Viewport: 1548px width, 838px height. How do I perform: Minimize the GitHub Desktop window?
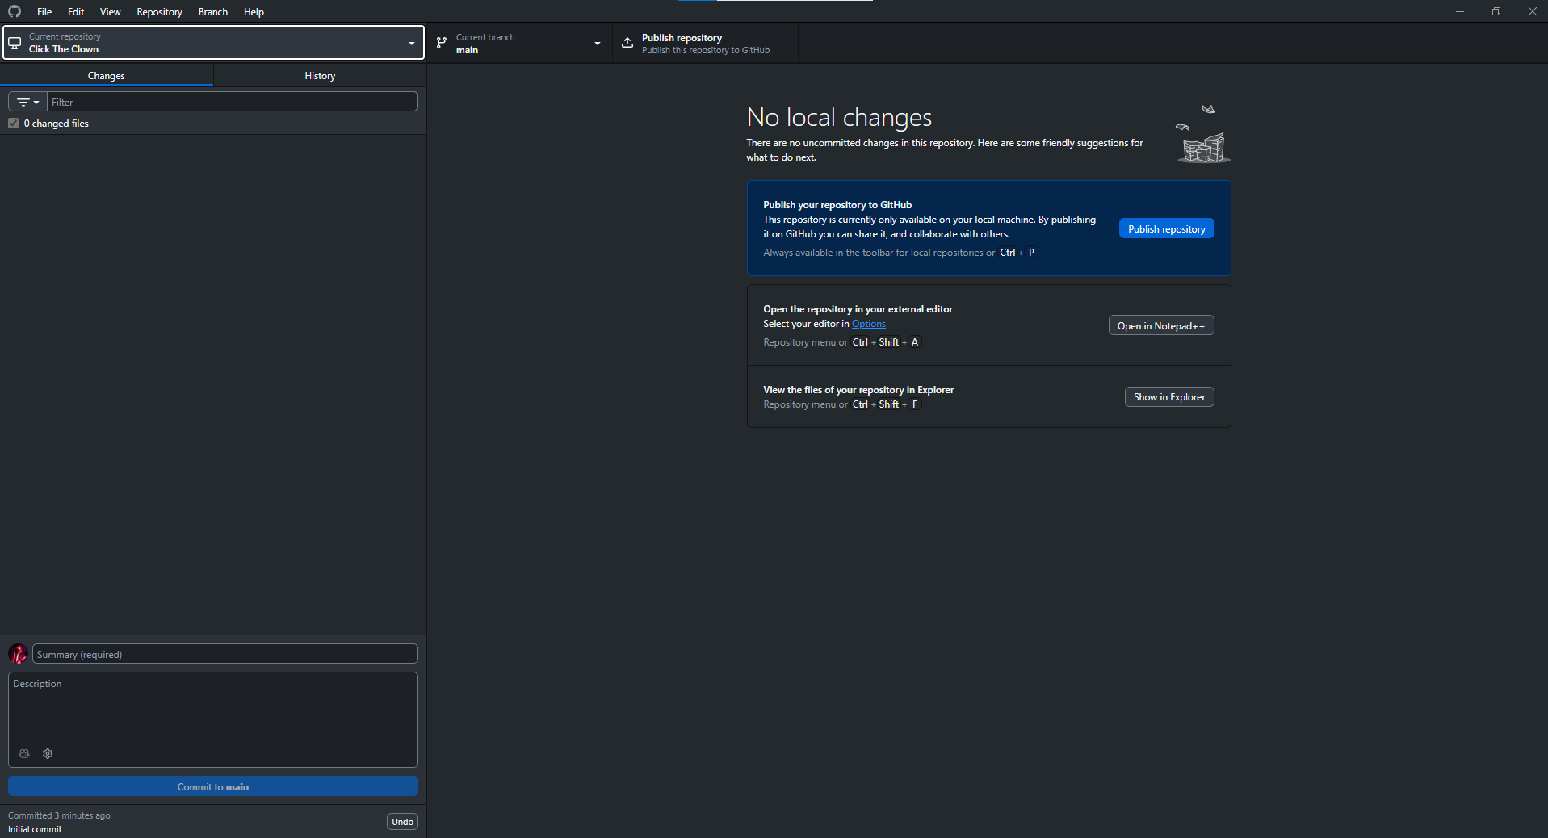[1460, 11]
